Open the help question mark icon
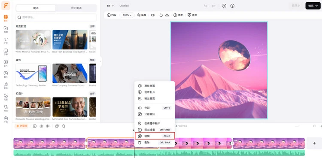The height and width of the screenshot is (158, 322). [232, 6]
